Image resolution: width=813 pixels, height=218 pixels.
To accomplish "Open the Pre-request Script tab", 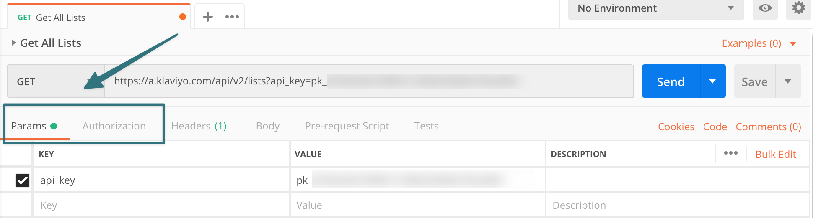I will click(x=347, y=126).
